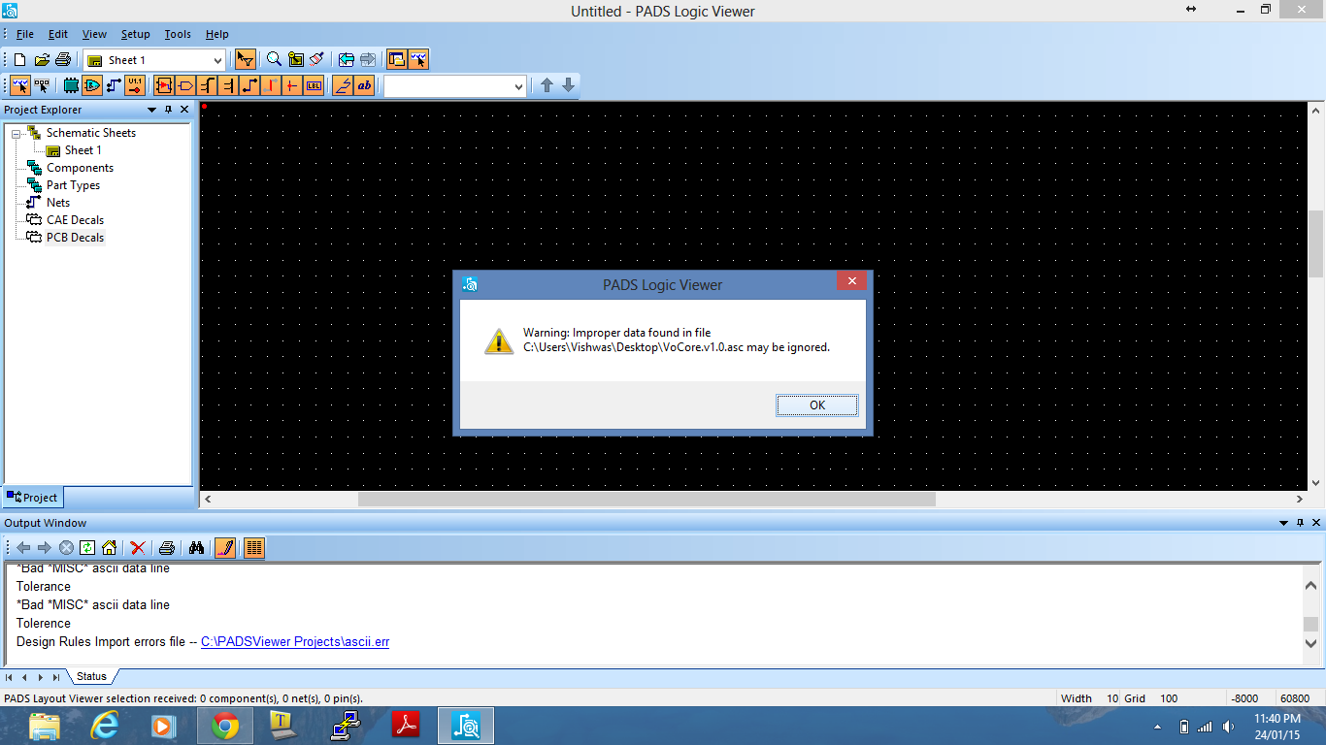Select the green chip Parts filter

[x=71, y=86]
